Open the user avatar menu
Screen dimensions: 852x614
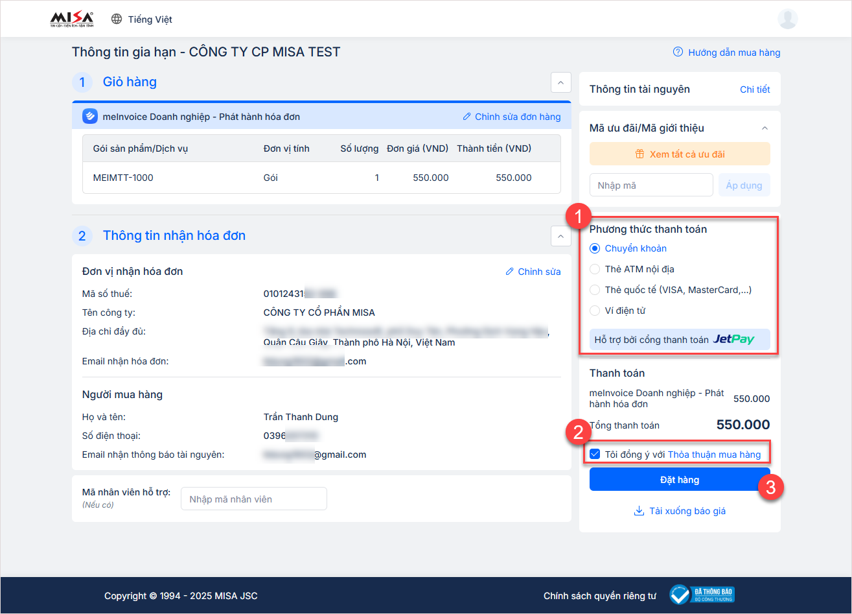[787, 19]
